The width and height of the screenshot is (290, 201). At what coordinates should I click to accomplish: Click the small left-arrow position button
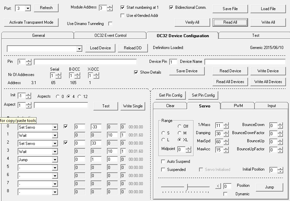pos(218,186)
